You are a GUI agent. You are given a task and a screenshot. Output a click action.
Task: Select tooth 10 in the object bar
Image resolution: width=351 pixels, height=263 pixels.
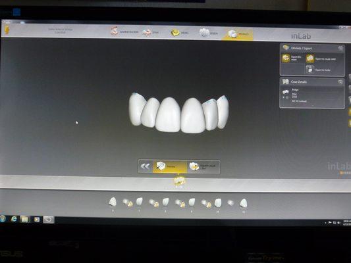(217, 203)
